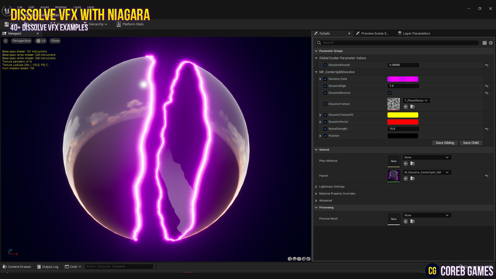Image resolution: width=496 pixels, height=279 pixels.
Task: Open the Lit view mode button
Action: point(41,41)
